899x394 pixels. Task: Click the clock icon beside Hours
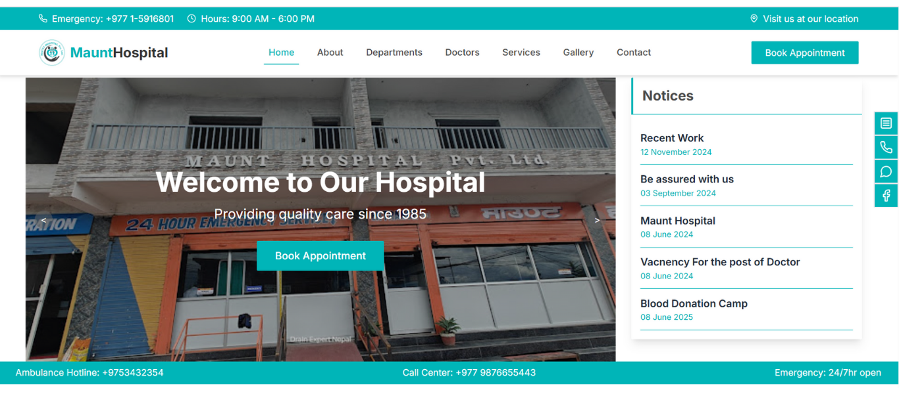click(x=192, y=19)
